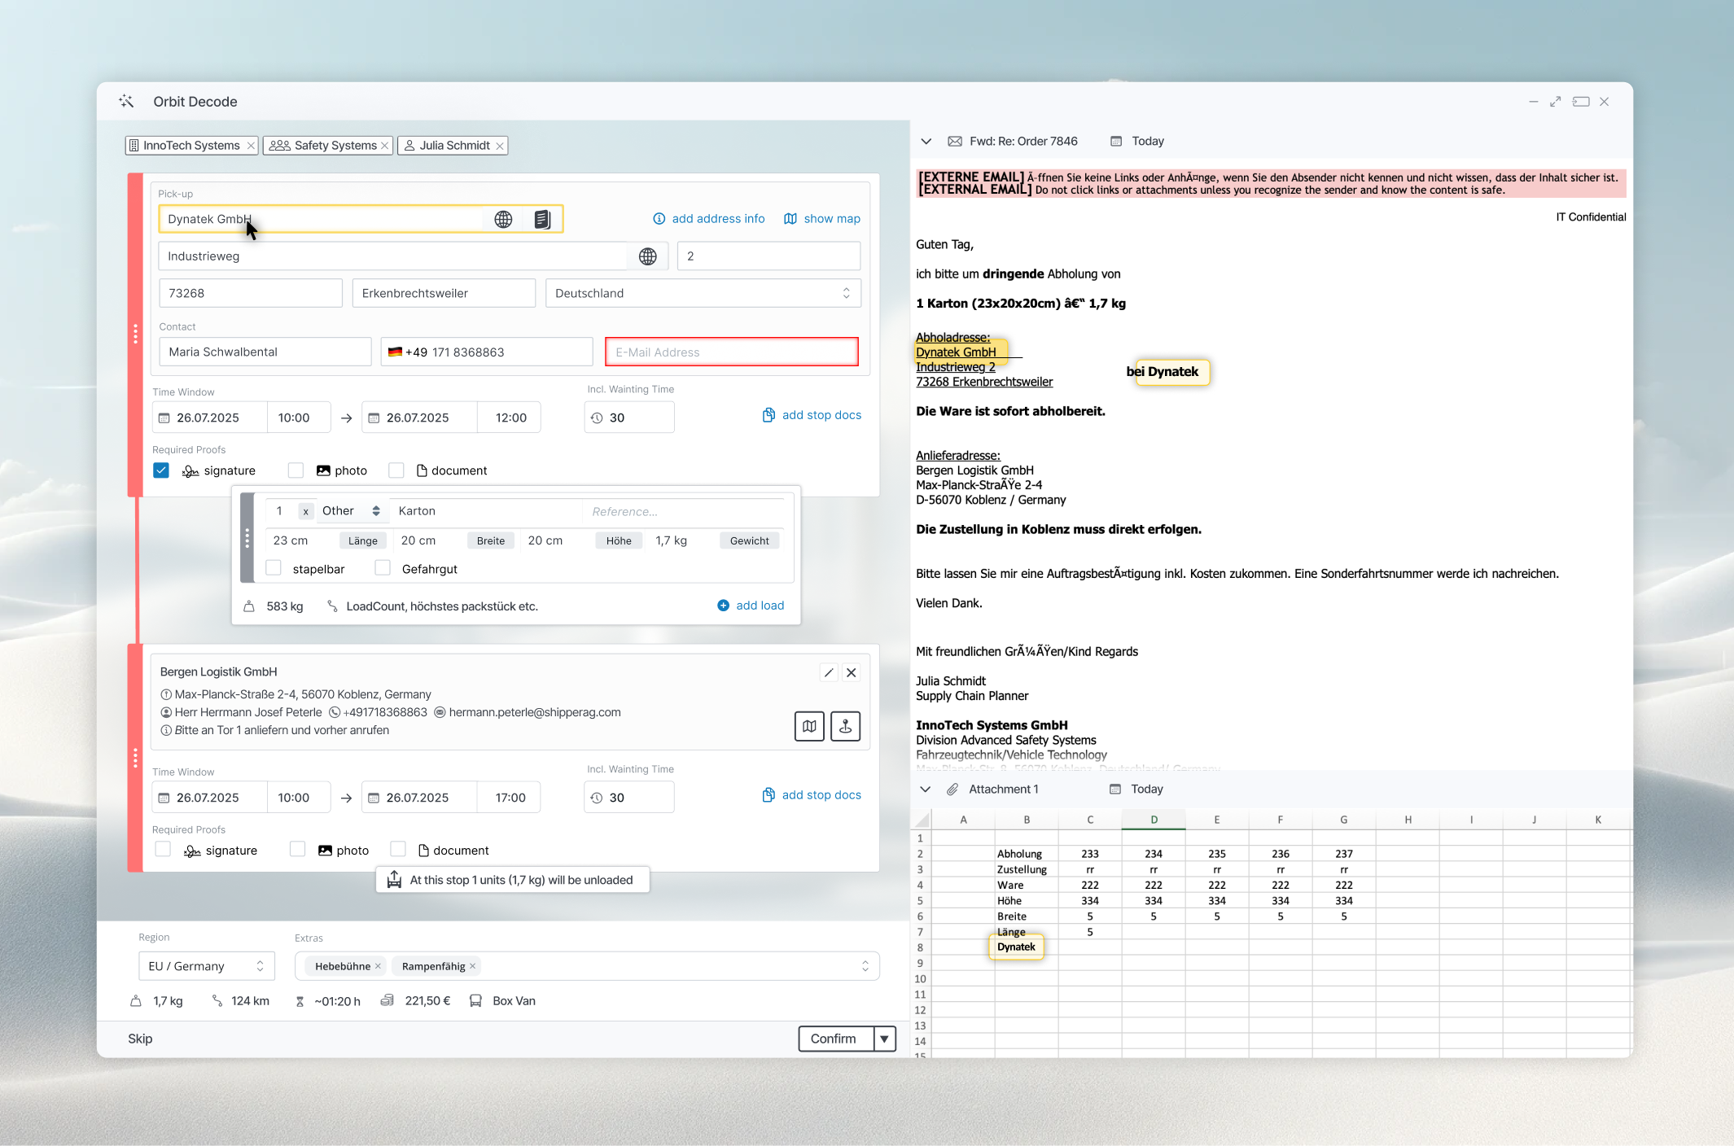Open the EU / Germany region dropdown
Screen dimensions: 1734x1146
206,966
